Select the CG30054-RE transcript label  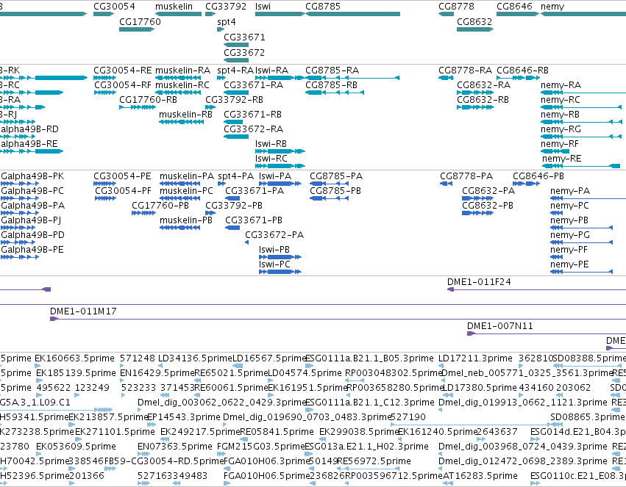tap(123, 70)
